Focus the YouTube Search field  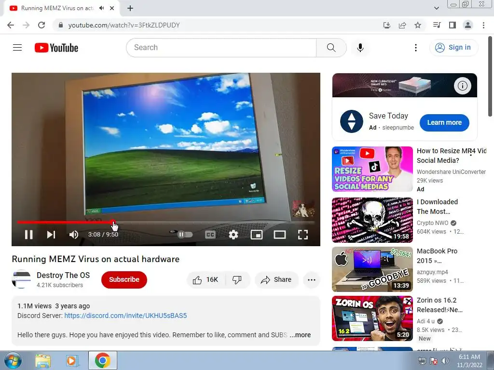tap(221, 48)
